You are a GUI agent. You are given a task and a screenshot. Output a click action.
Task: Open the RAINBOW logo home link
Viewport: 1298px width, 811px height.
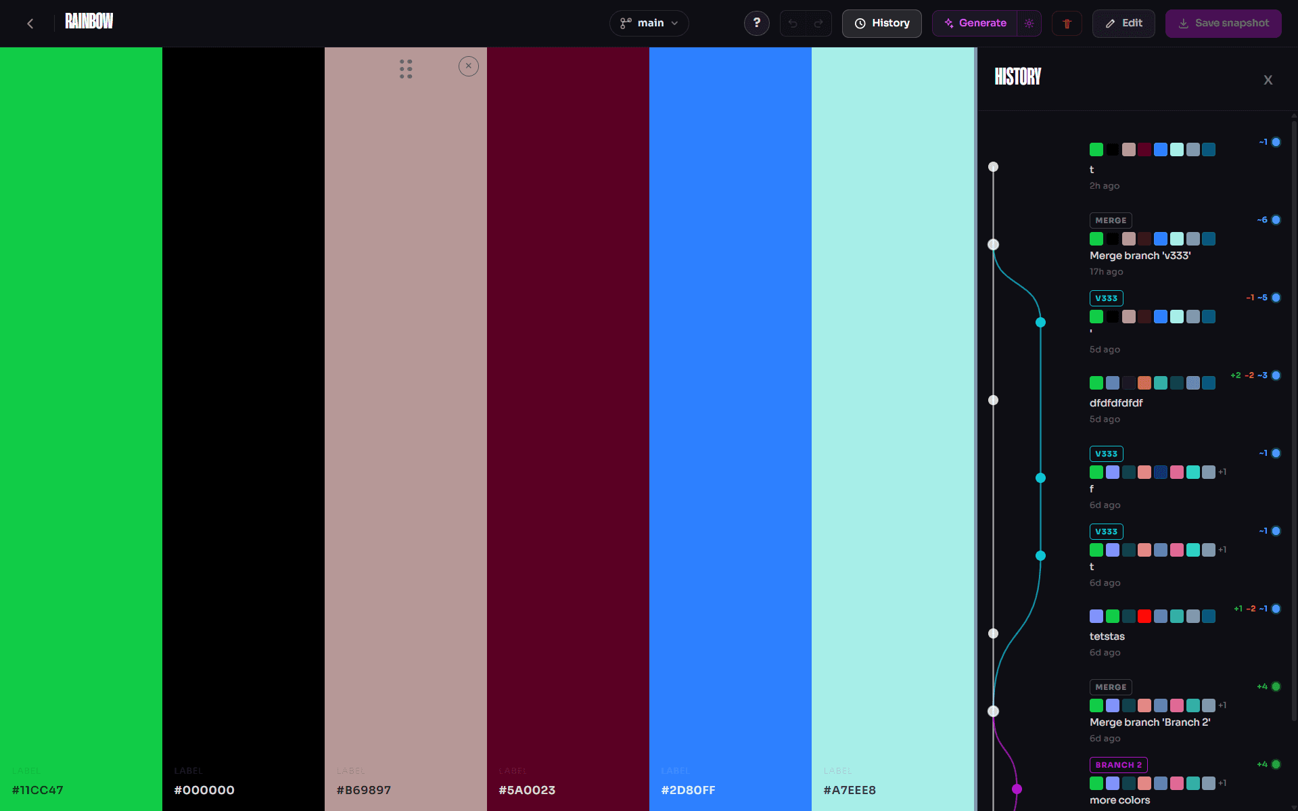click(x=89, y=22)
